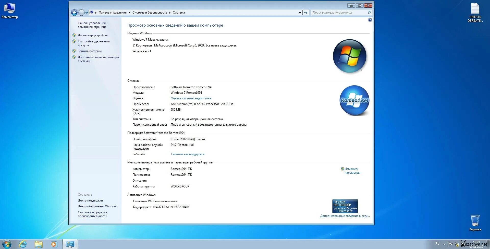Open Техническая поддержка website link
Image resolution: width=490 pixels, height=249 pixels.
point(188,154)
